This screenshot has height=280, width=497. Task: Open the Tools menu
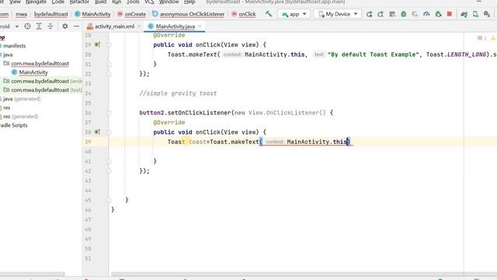[x=133, y=2]
